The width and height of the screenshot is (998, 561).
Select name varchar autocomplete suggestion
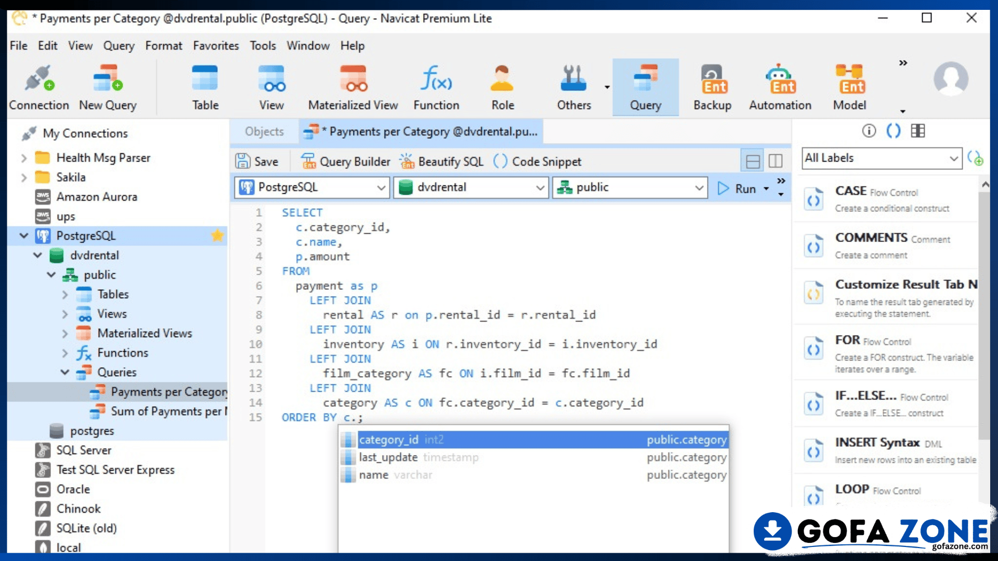point(534,475)
